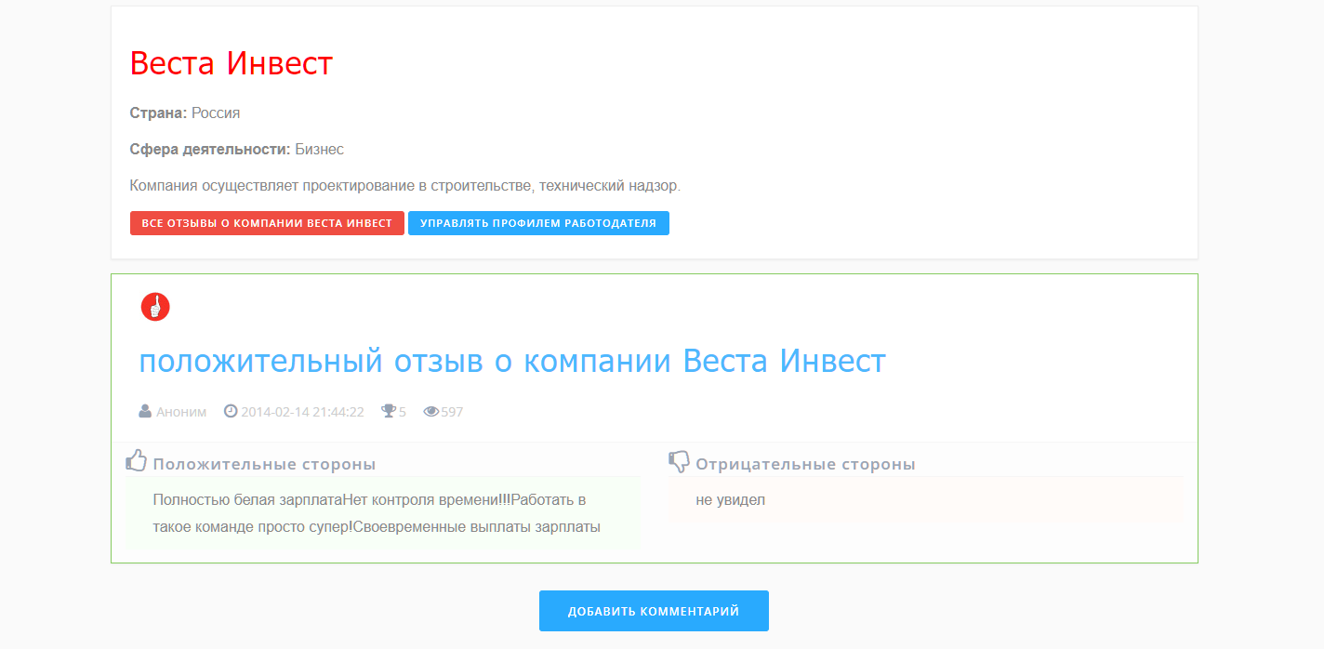Click the 597 views count

click(452, 411)
